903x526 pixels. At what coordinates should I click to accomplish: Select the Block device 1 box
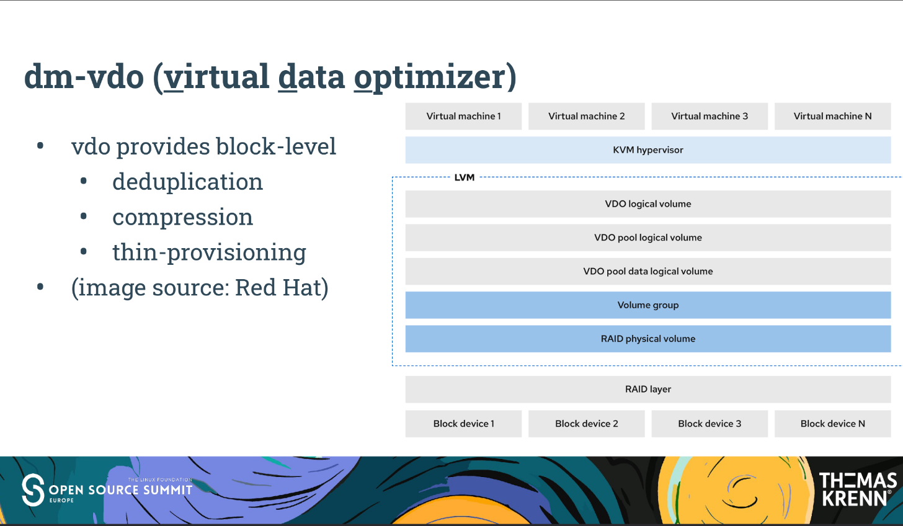tap(463, 424)
